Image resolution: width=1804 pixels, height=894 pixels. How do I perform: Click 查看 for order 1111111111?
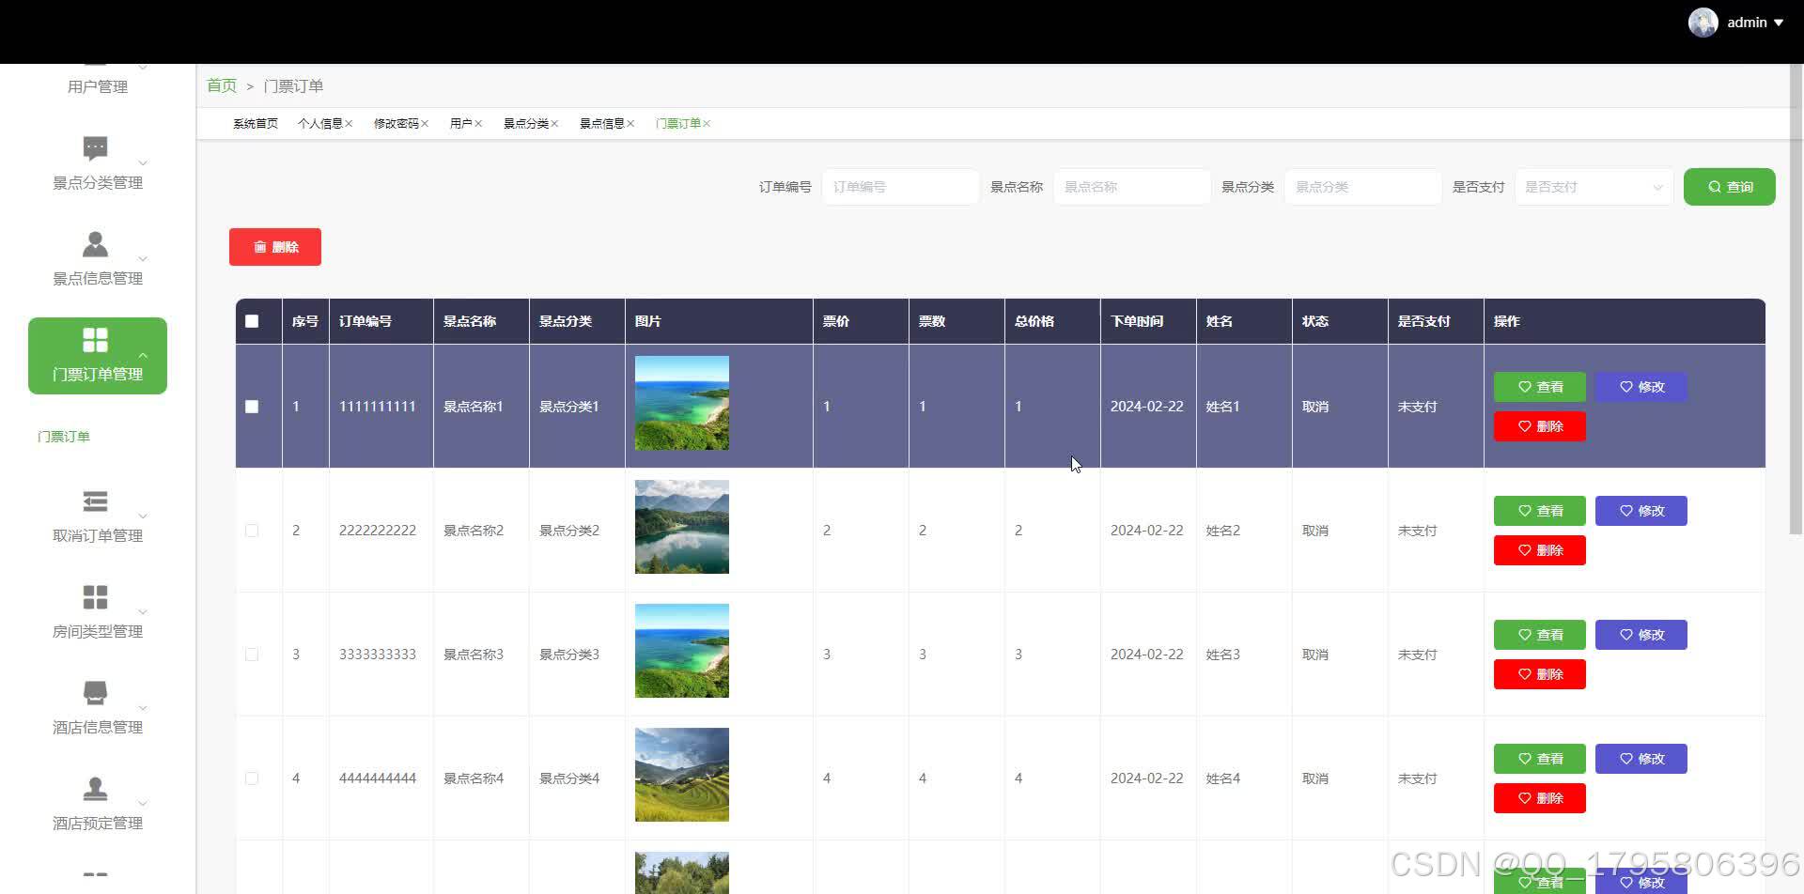coord(1540,387)
